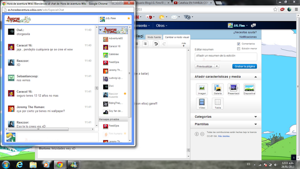Open the Windows Start menu
Viewport: 300px width, 169px height.
click(x=6, y=164)
